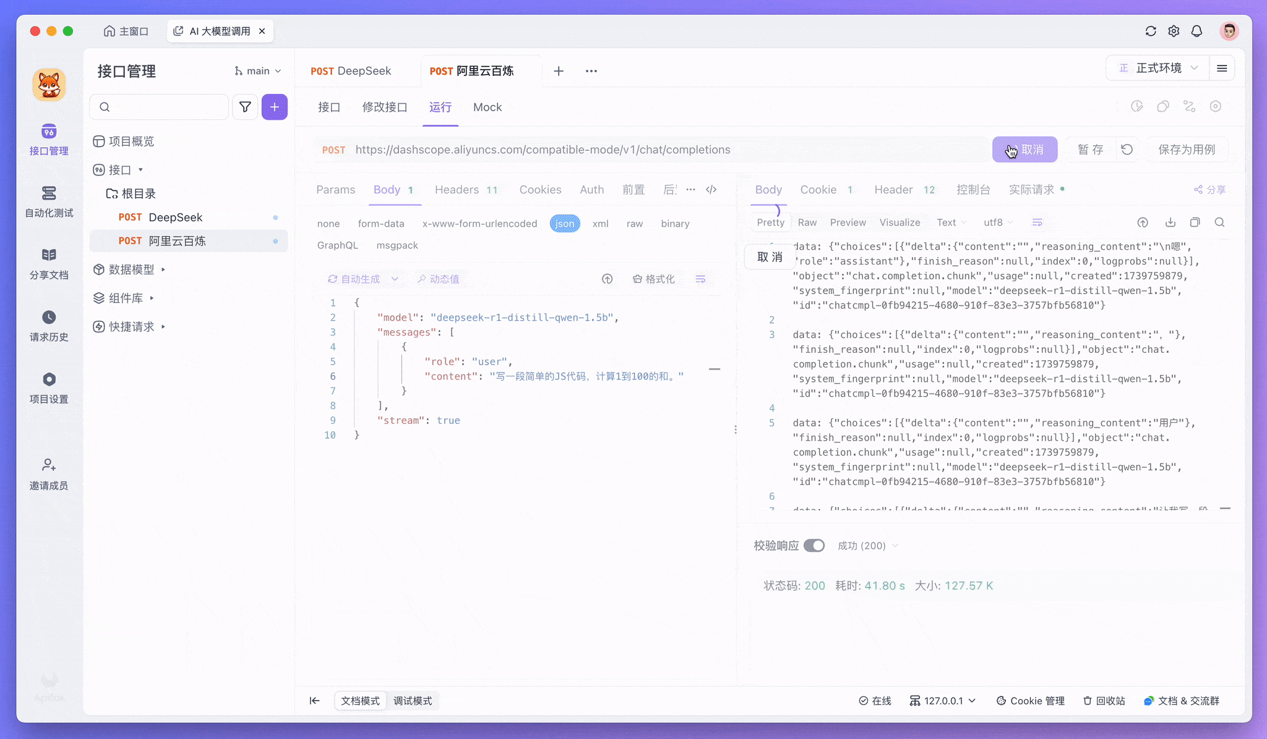The image size is (1267, 739).
Task: Open the 控制台 response tab
Action: [x=973, y=190]
